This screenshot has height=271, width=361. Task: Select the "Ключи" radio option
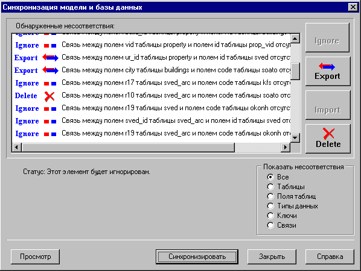click(270, 216)
